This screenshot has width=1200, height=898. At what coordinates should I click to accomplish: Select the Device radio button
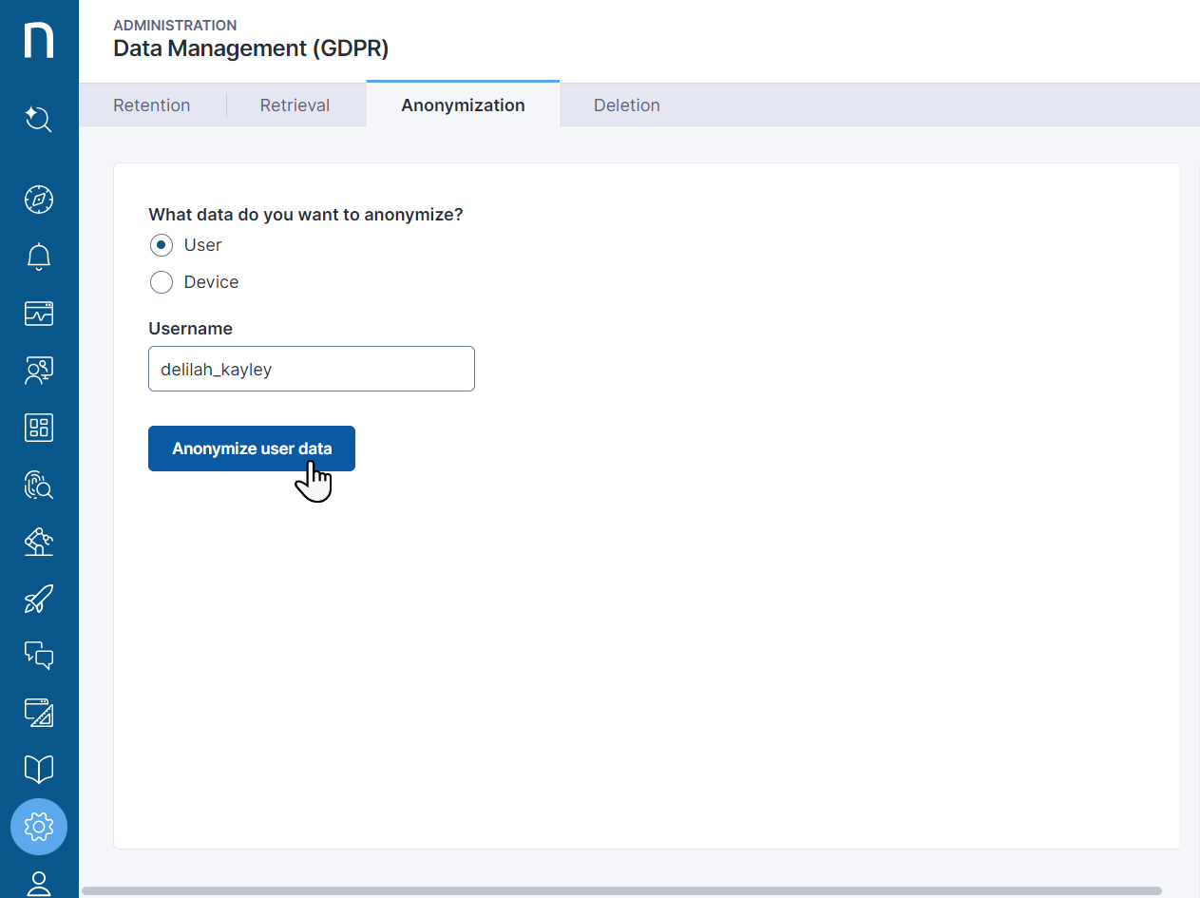(x=162, y=282)
